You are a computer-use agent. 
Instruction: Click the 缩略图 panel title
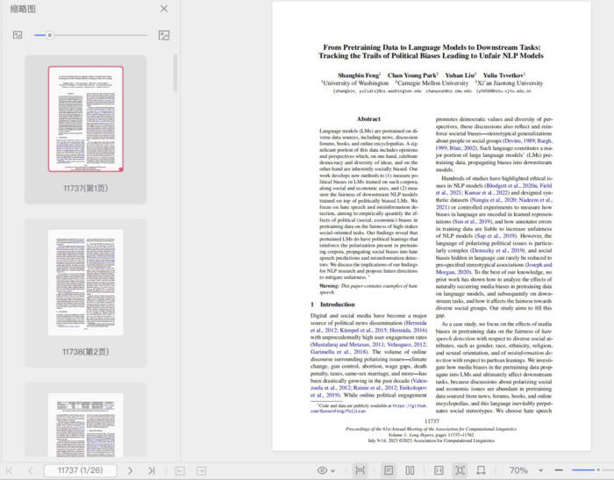pyautogui.click(x=23, y=9)
